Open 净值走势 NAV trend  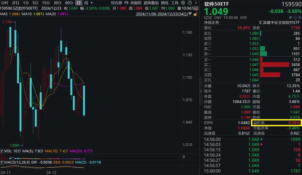tap(211, 22)
